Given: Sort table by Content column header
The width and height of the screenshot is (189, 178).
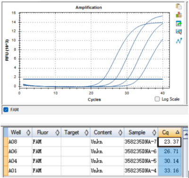Looking at the screenshot, I should coord(107,132).
